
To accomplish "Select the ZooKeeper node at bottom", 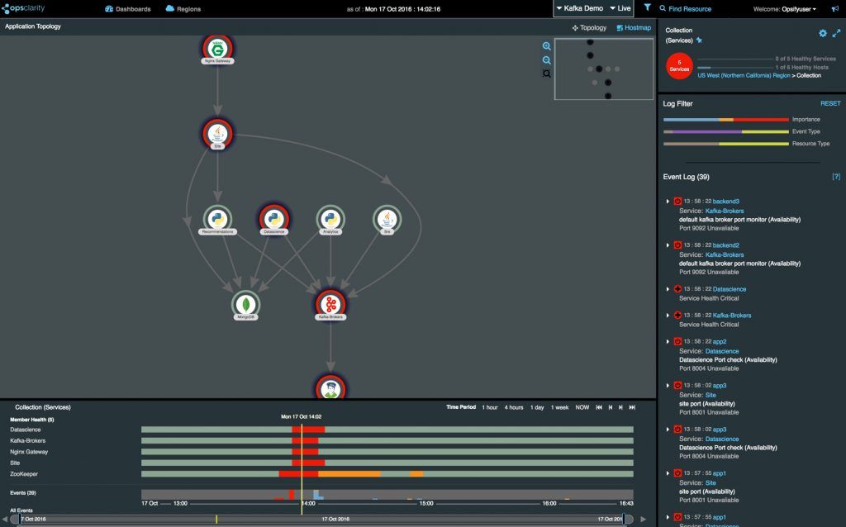I will click(330, 387).
